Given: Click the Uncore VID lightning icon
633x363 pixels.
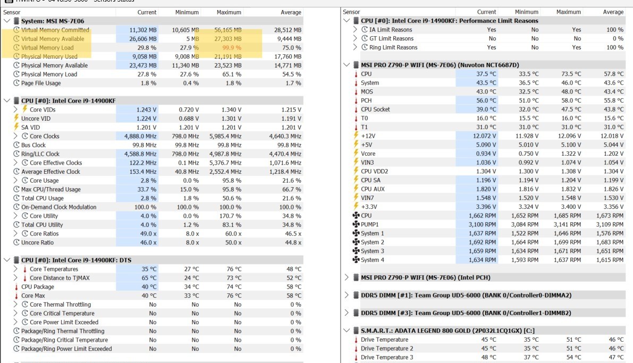Looking at the screenshot, I should point(16,118).
